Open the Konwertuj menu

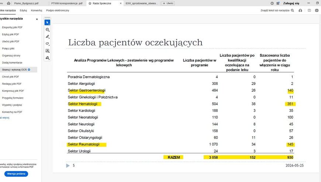coord(37,10)
